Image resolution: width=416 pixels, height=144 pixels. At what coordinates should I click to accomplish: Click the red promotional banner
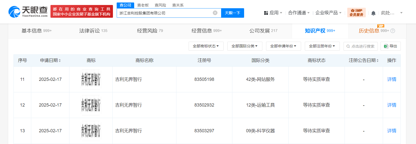81,11
